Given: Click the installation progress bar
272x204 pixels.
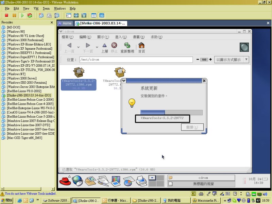Looking at the screenshot, I should (x=171, y=113).
